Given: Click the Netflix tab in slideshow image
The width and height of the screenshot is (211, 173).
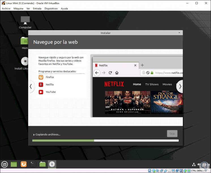Looking at the screenshot, I should 116,65.
